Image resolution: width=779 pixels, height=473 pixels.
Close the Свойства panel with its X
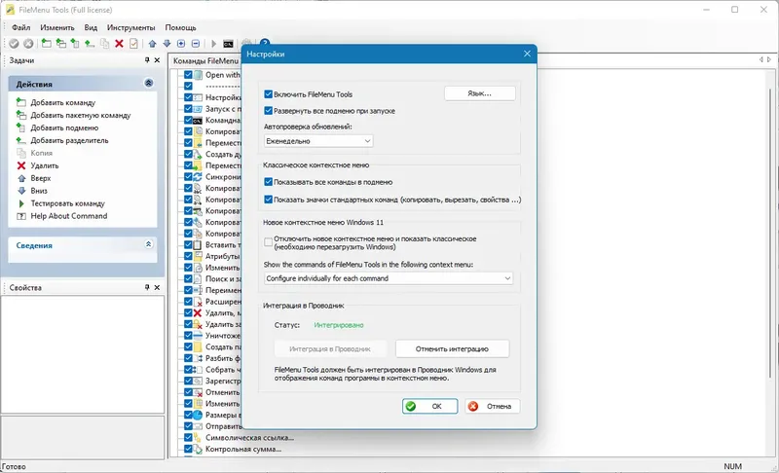(x=157, y=287)
